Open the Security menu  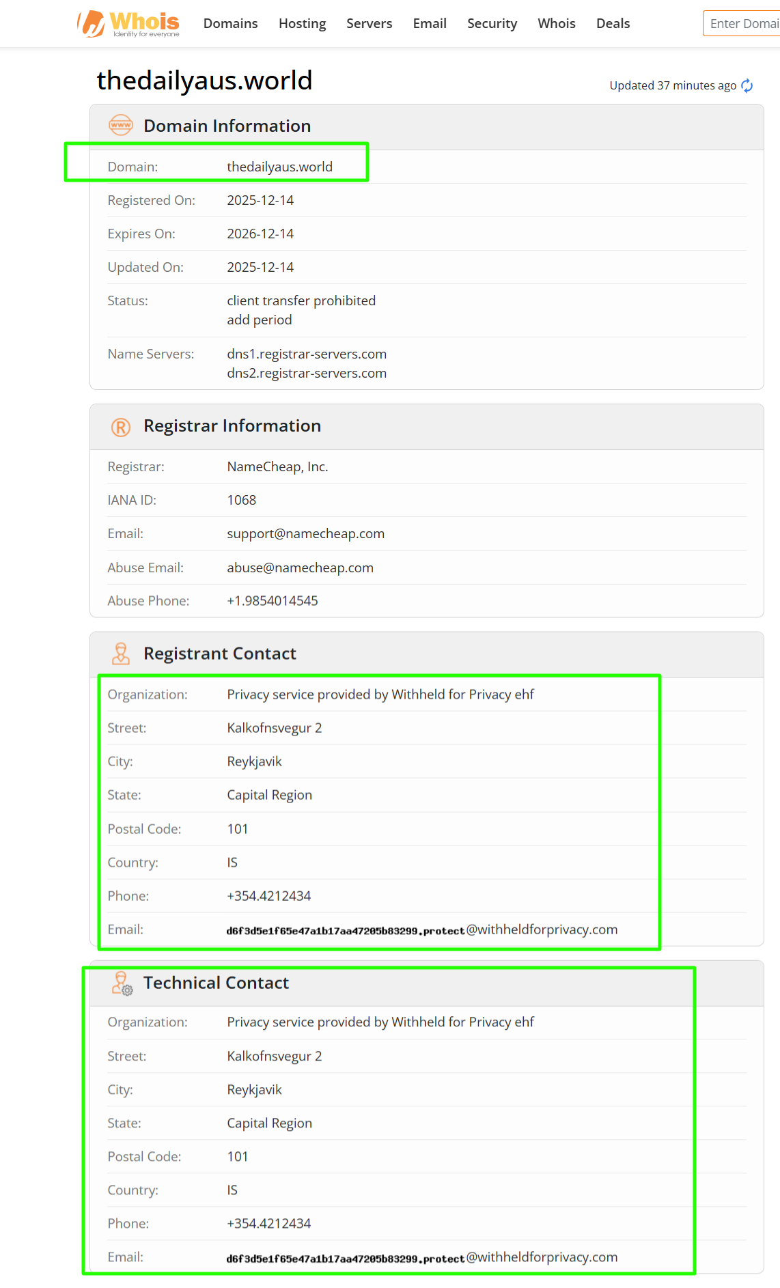(492, 24)
